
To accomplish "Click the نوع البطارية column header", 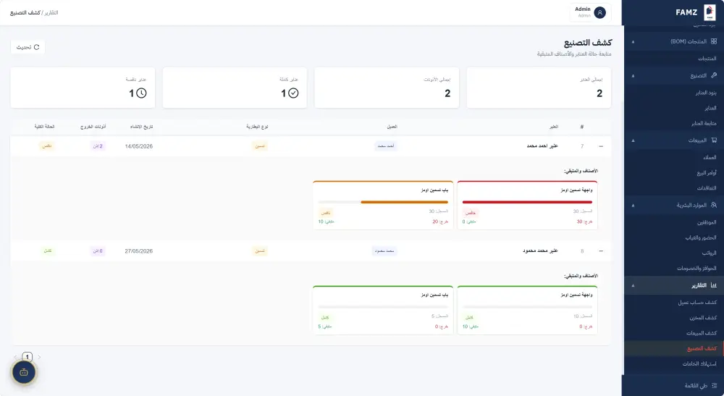I will click(257, 127).
